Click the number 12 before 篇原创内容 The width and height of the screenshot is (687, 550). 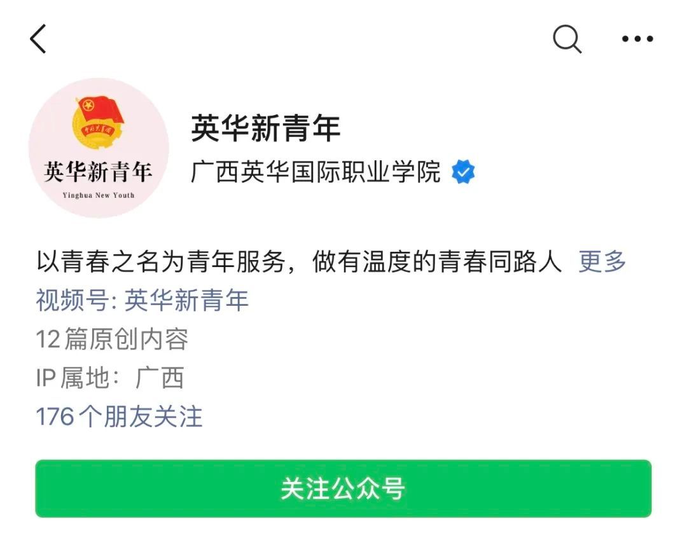coord(48,340)
